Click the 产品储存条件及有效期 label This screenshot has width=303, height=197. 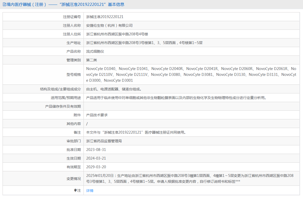pyautogui.click(x=63, y=106)
